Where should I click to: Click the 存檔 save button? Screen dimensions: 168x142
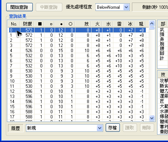click(x=113, y=128)
